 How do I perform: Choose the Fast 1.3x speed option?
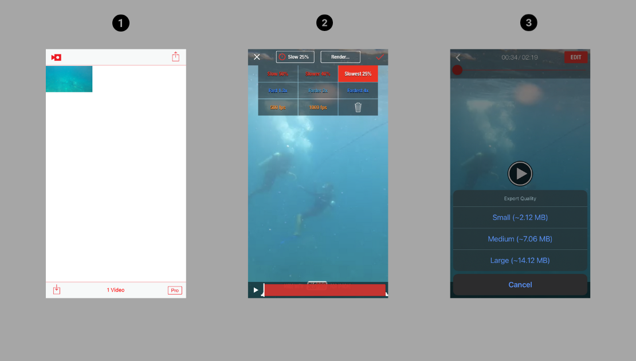click(278, 91)
